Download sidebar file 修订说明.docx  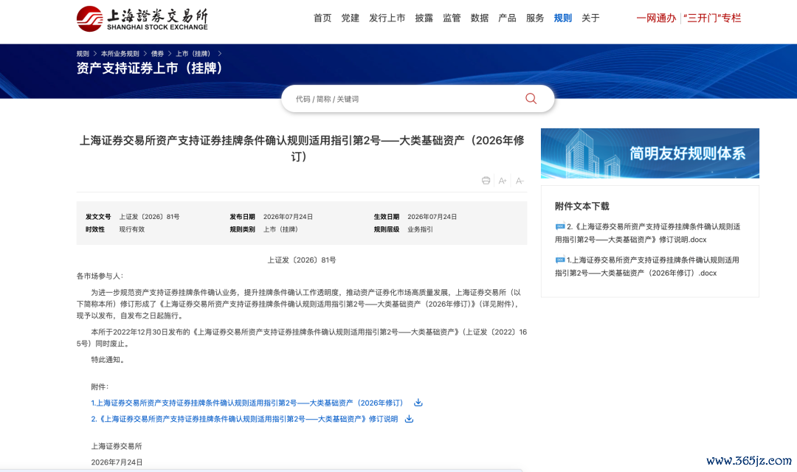(648, 233)
